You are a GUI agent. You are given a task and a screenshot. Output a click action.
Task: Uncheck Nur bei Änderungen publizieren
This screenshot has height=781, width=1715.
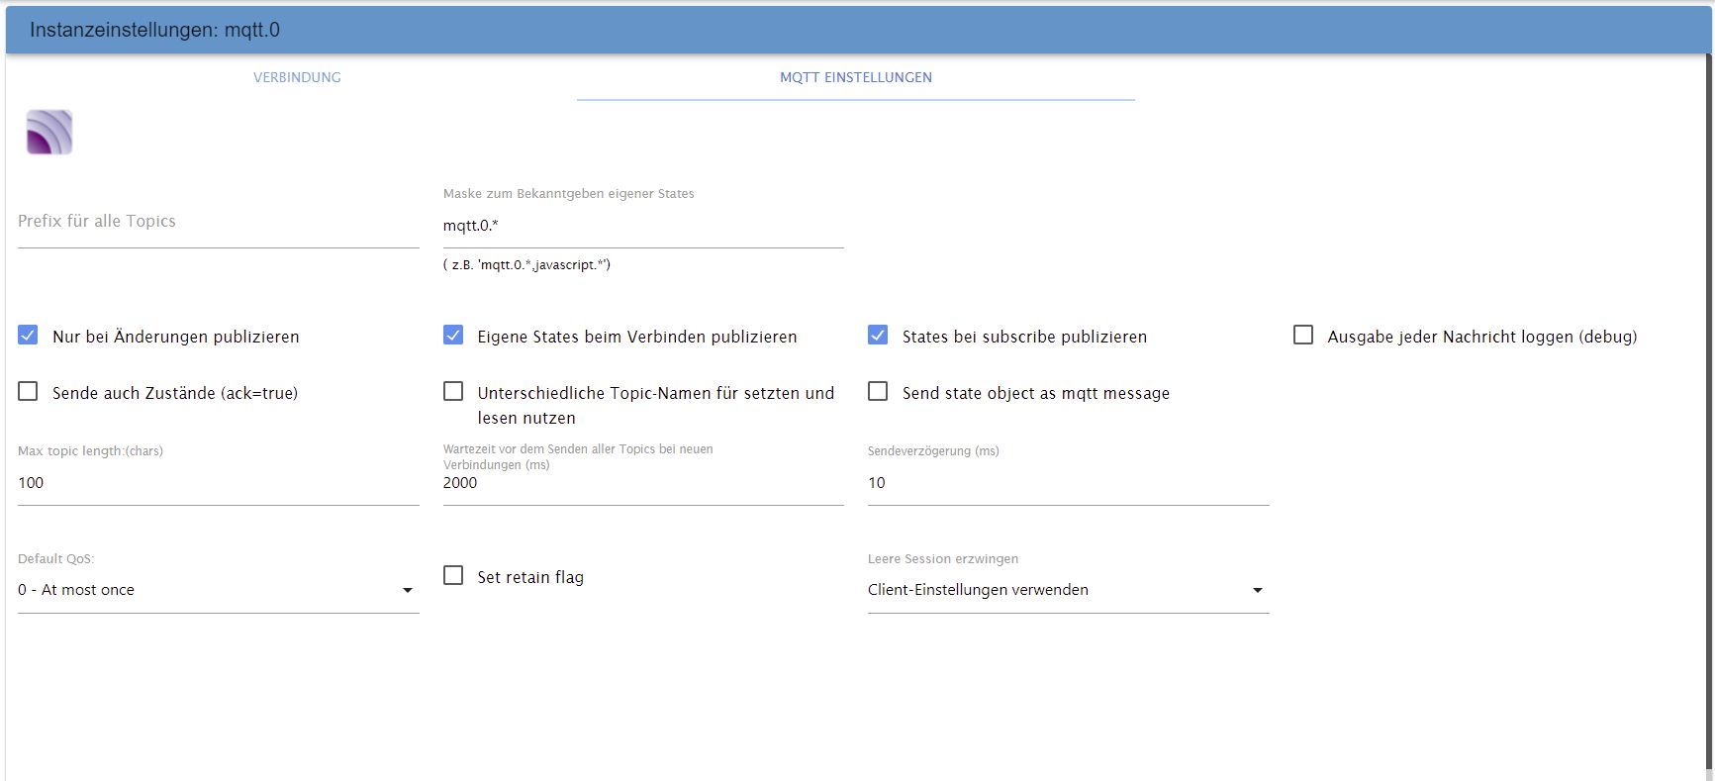coord(28,336)
